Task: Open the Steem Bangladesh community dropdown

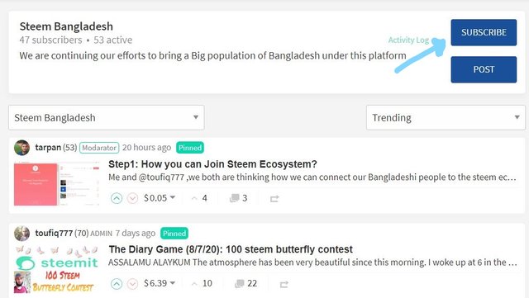Action: tap(107, 117)
